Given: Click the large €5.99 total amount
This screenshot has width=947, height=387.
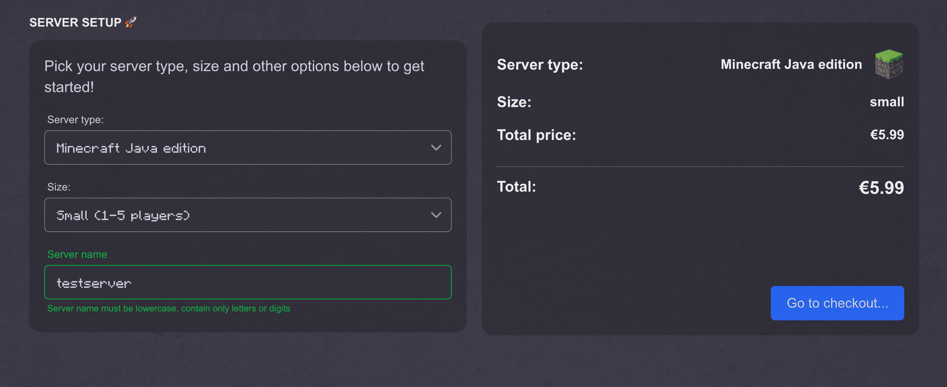Looking at the screenshot, I should pyautogui.click(x=881, y=188).
